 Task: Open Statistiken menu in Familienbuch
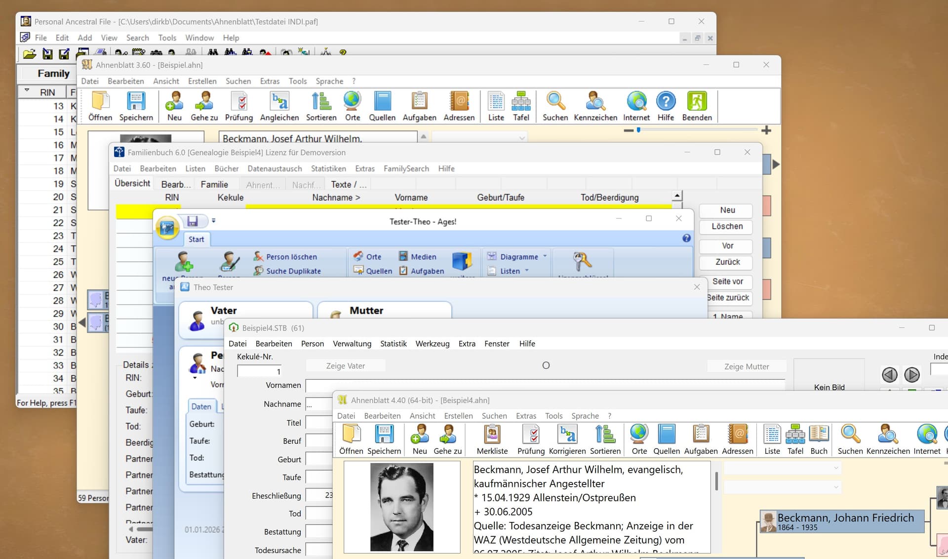pos(328,168)
